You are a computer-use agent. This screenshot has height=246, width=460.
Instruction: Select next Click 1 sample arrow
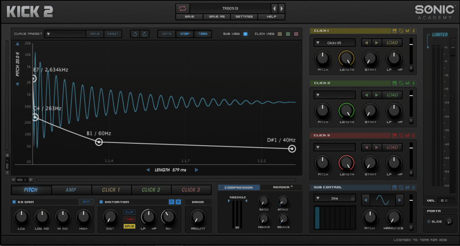click(x=377, y=43)
